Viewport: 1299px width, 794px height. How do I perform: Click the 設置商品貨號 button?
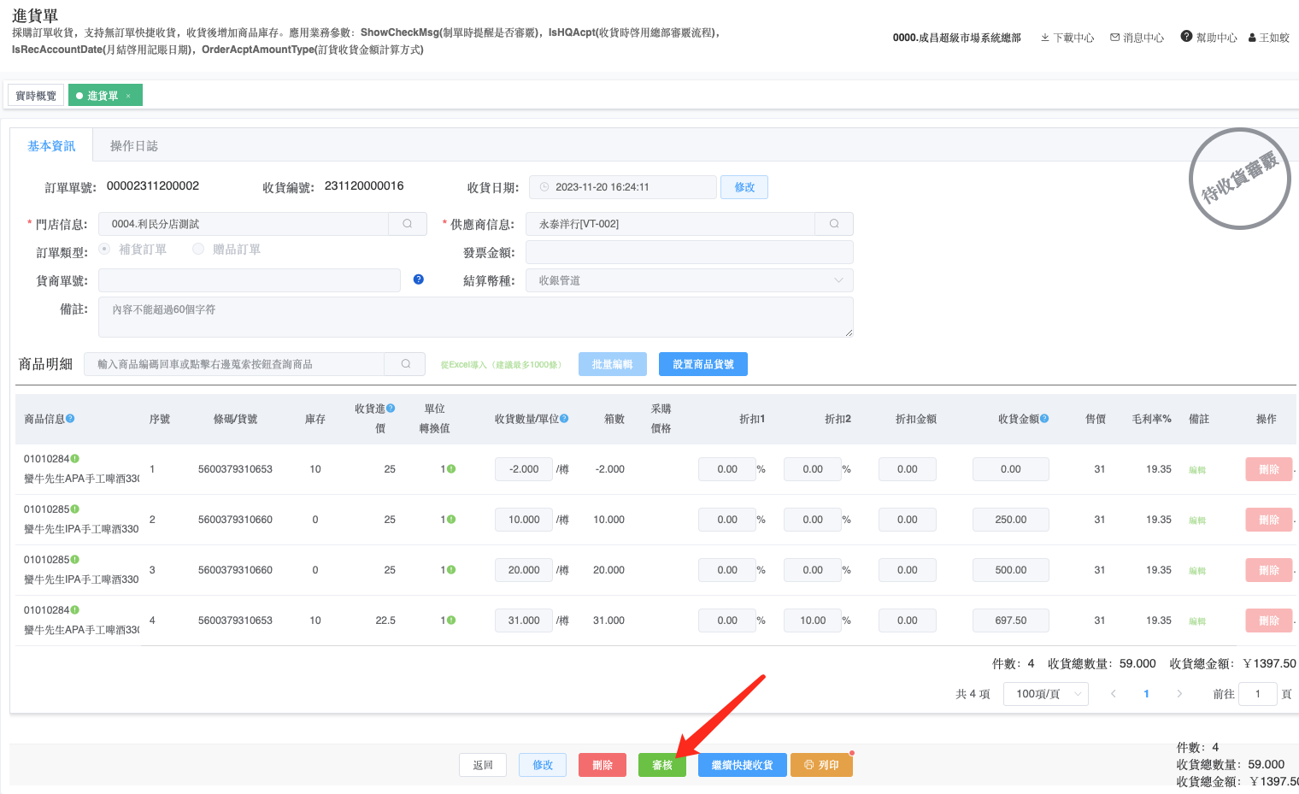pyautogui.click(x=702, y=364)
